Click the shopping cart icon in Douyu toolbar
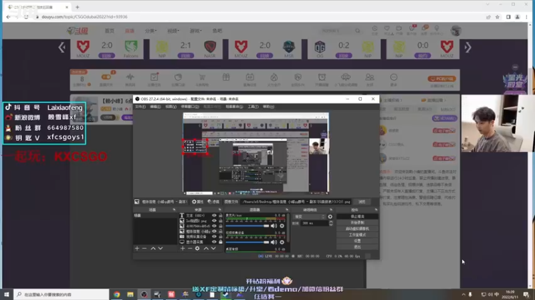535x300 pixels. pyautogui.click(x=202, y=77)
